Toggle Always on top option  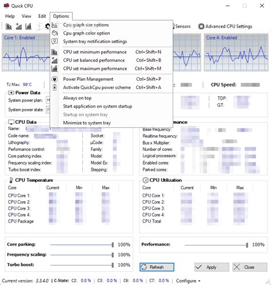click(111, 98)
